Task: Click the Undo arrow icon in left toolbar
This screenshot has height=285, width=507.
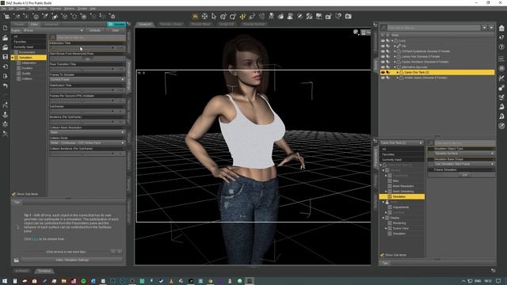Action: pyautogui.click(x=6, y=85)
